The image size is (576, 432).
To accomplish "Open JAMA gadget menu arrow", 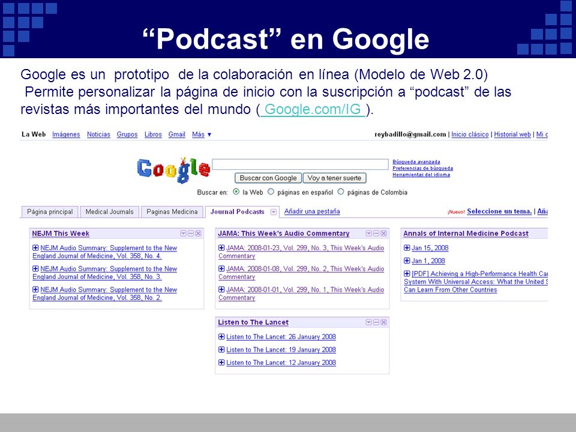I will (x=369, y=233).
